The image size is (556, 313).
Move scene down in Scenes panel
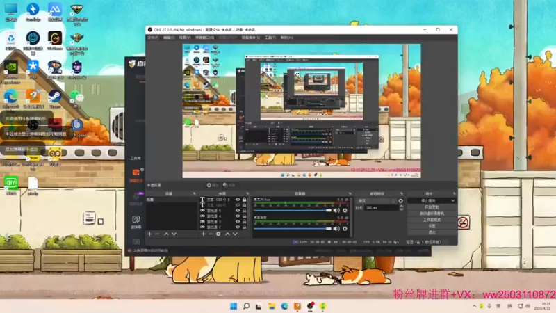174,234
